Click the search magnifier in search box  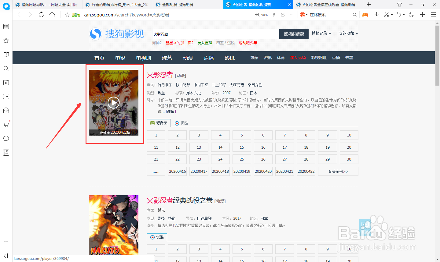(x=354, y=15)
